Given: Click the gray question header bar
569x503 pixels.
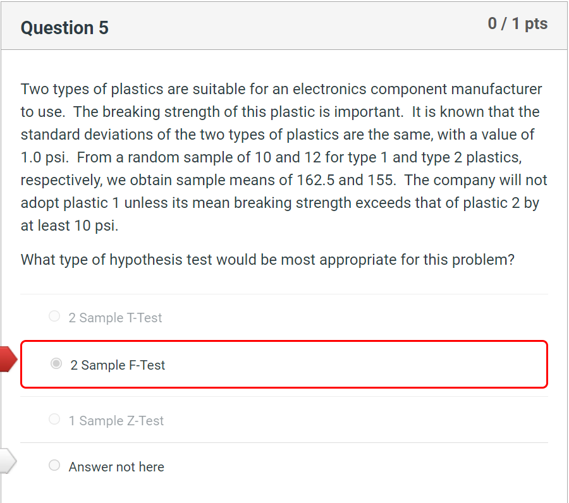Looking at the screenshot, I should point(284,26).
